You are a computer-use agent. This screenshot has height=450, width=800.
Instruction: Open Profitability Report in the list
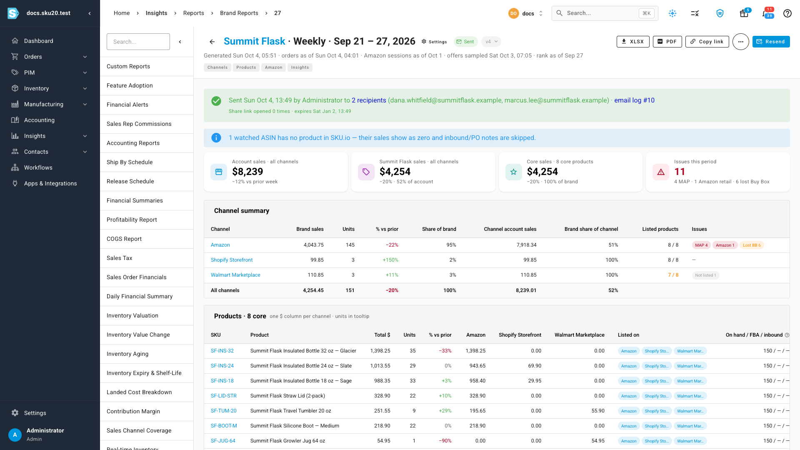pos(147,220)
